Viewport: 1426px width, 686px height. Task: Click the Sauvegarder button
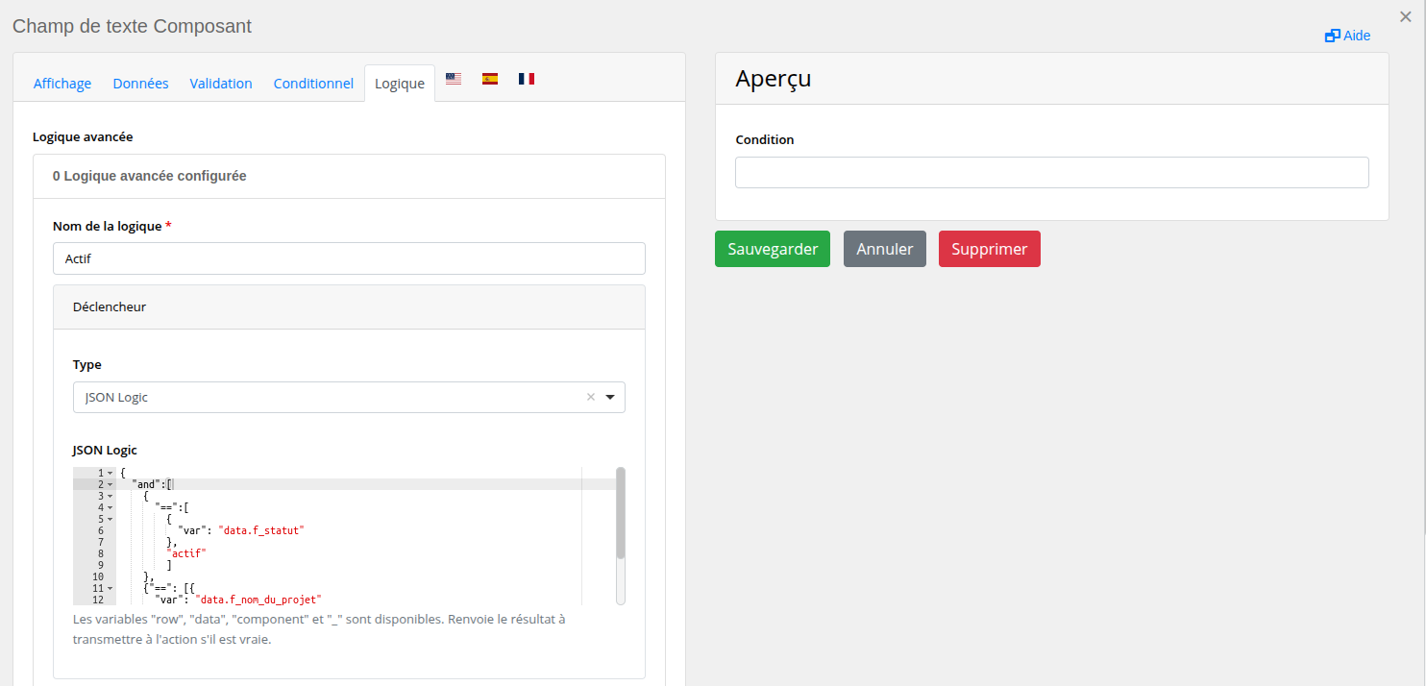tap(772, 249)
